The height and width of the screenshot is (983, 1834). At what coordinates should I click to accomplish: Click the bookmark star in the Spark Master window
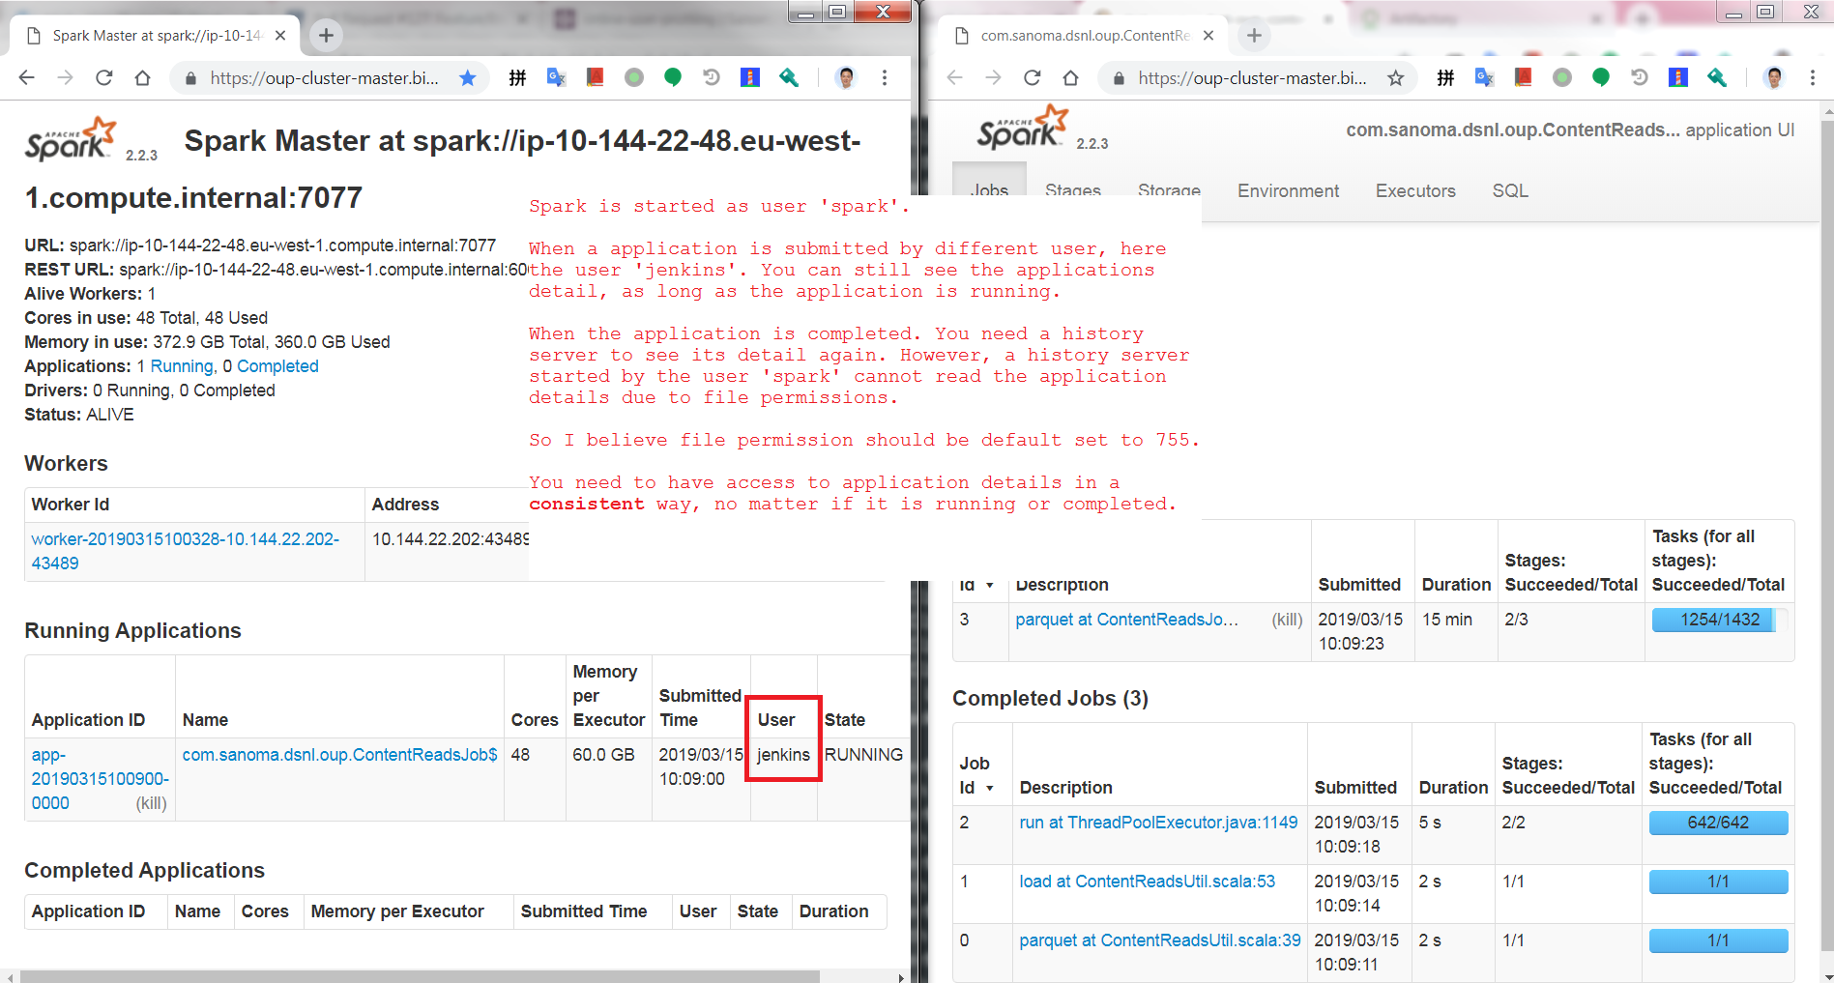468,78
